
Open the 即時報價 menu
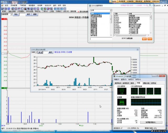(14, 5)
